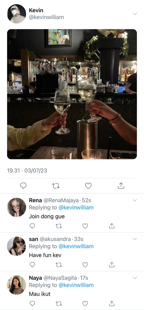This screenshot has width=144, height=310.
Task: Share Naya's reply via share icon
Action: (x=112, y=303)
